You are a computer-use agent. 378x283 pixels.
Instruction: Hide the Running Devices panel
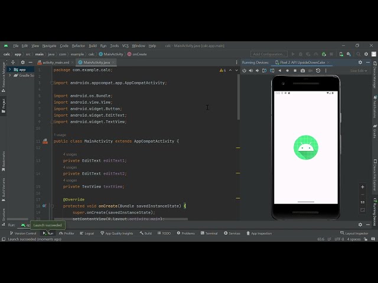click(x=368, y=62)
